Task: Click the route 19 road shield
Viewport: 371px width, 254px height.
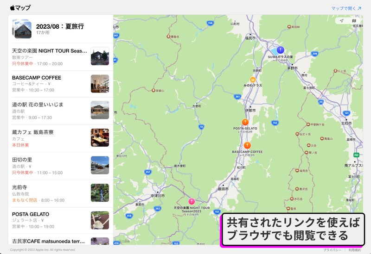Action: [201, 127]
